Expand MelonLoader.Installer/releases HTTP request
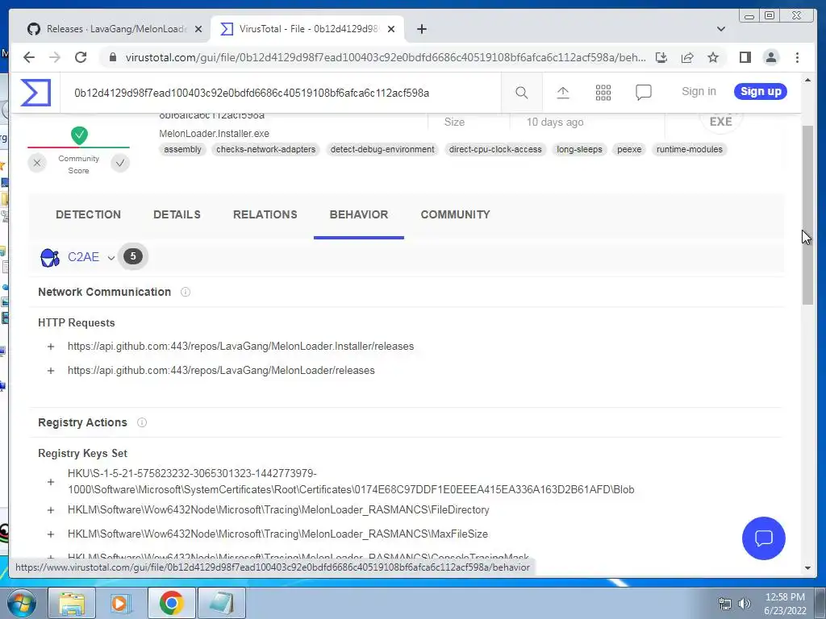 point(51,347)
